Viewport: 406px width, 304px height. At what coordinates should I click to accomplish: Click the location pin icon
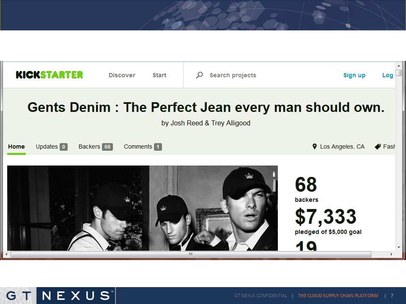pyautogui.click(x=315, y=147)
